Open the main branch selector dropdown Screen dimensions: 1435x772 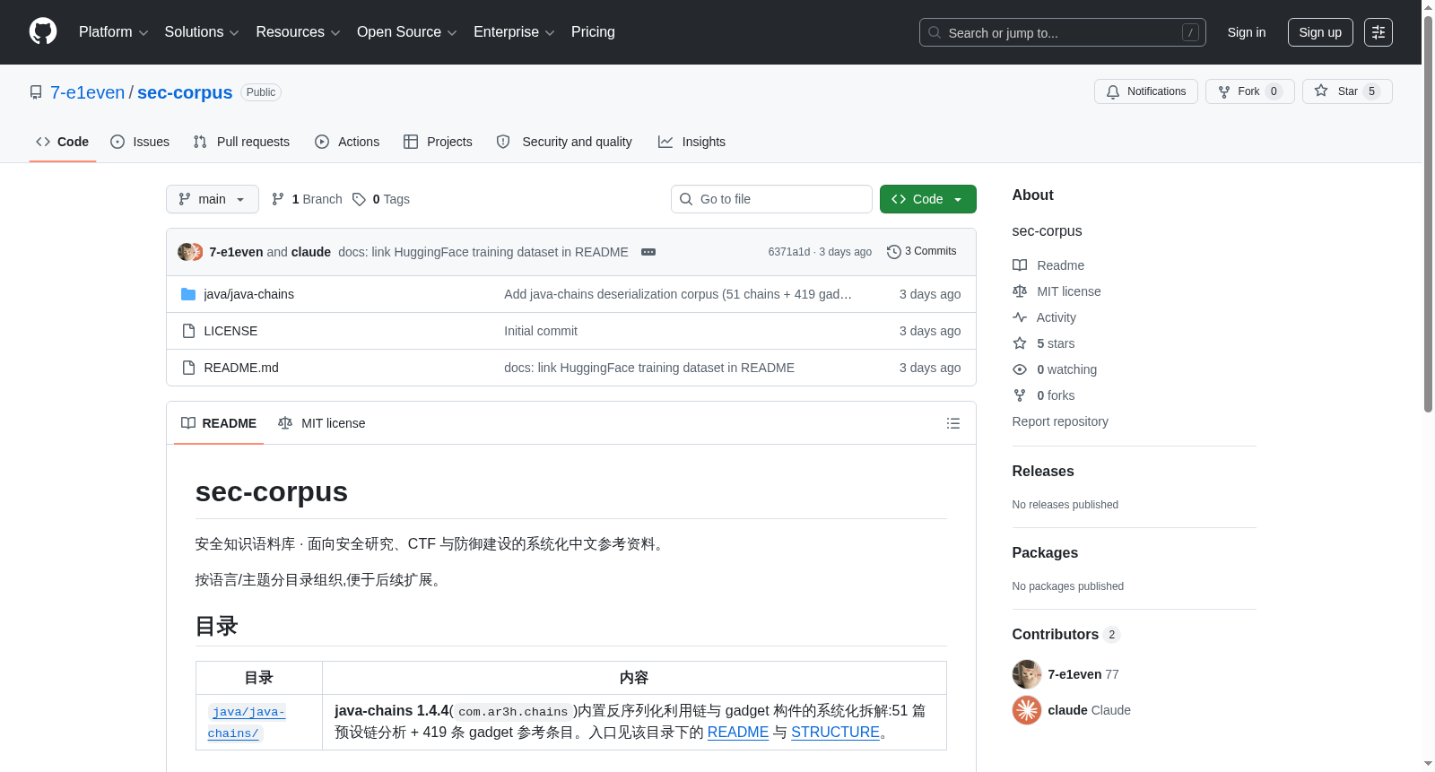coord(213,199)
